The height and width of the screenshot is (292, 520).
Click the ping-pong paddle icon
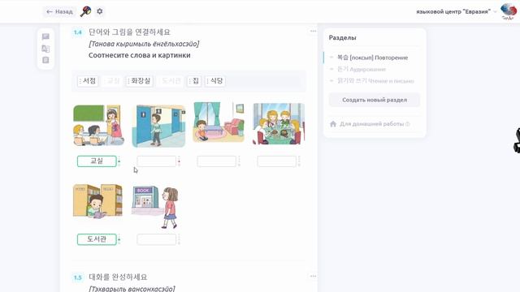pos(85,11)
